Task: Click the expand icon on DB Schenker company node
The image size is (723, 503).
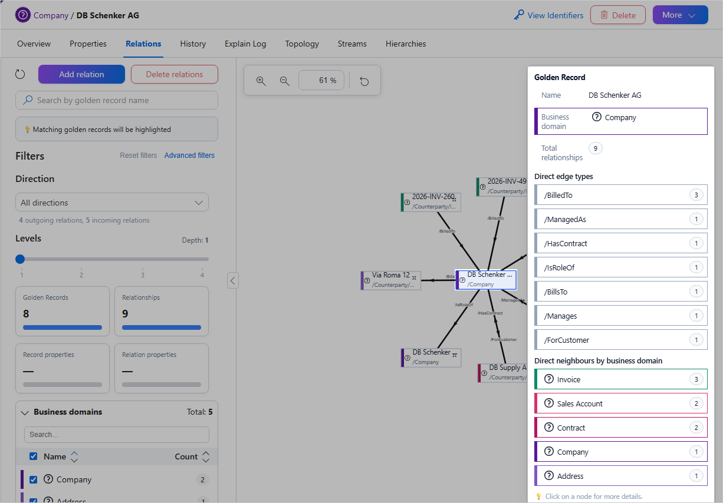Action: [x=455, y=355]
